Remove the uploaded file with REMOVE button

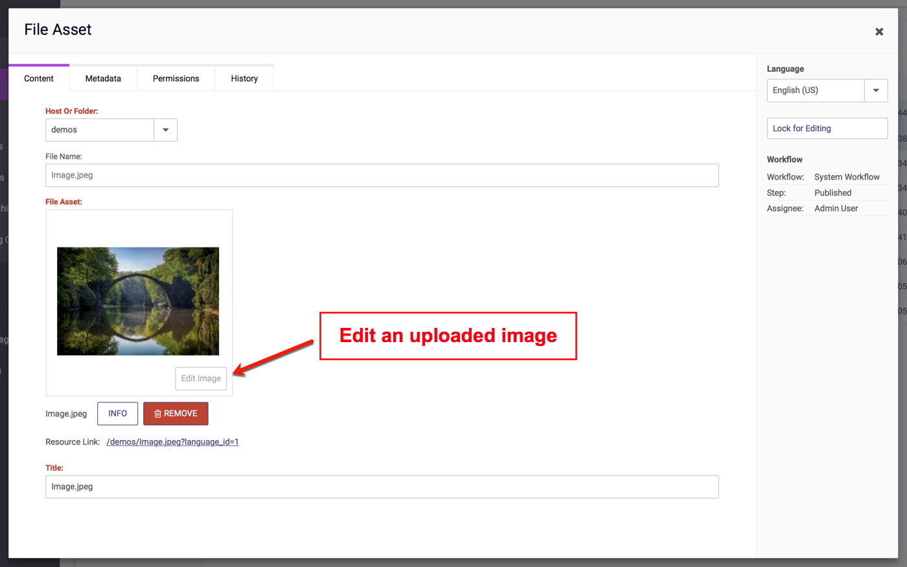176,413
